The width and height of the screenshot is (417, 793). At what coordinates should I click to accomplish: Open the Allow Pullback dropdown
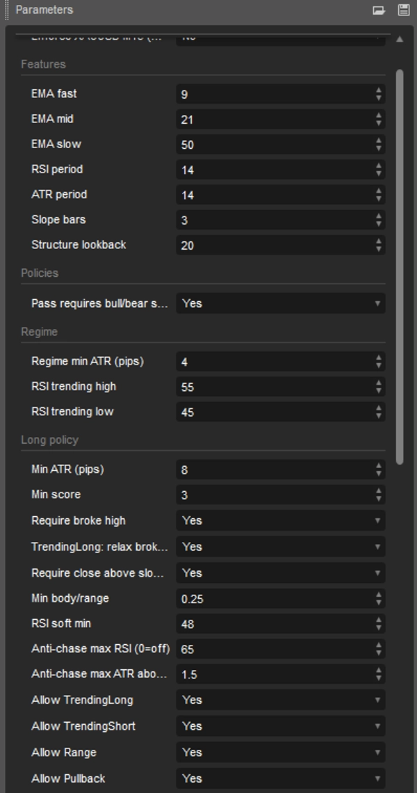coord(281,779)
